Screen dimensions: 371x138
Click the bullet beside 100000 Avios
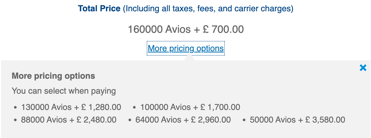[135, 108]
